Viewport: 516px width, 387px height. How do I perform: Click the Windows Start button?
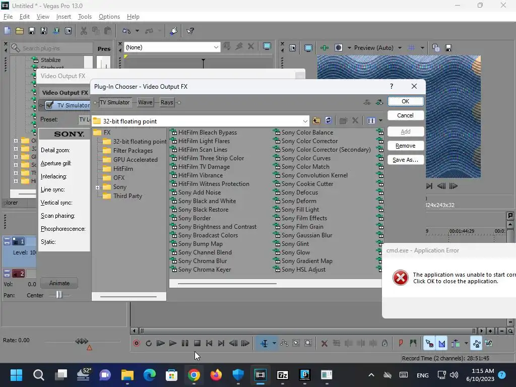tap(16, 375)
